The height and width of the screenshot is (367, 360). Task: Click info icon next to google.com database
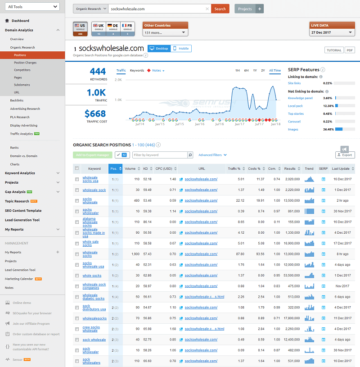pos(146,55)
